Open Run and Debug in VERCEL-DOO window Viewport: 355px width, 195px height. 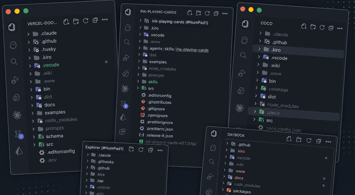pyautogui.click(x=15, y=80)
